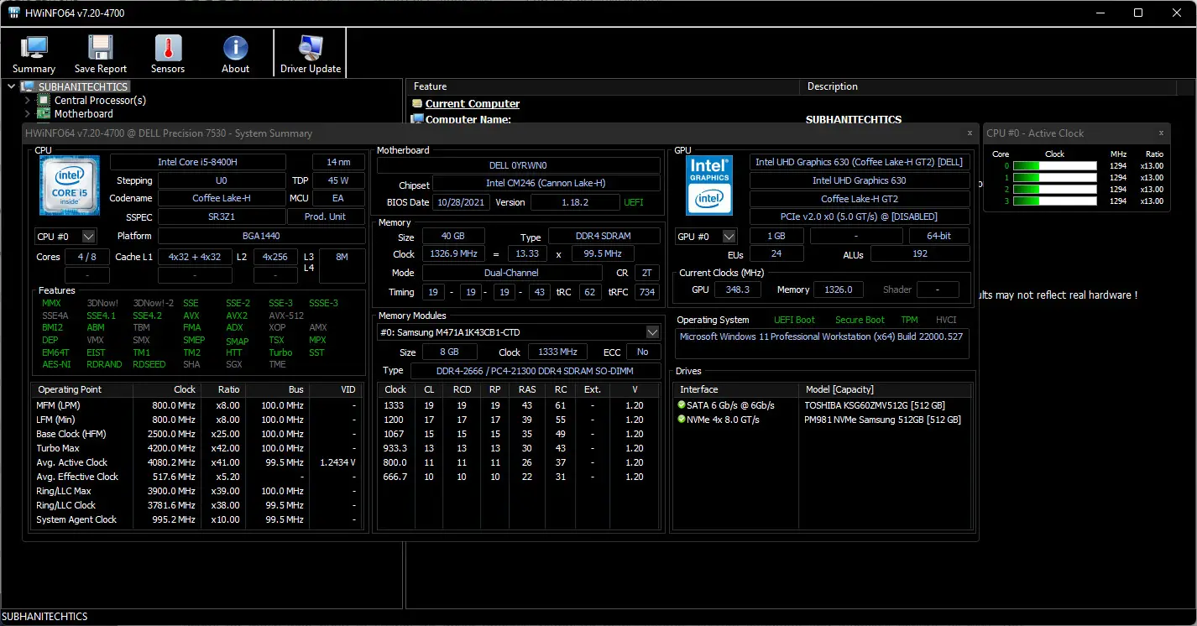Click the Intel Graphics logo badge
The image size is (1197, 626).
pos(709,185)
